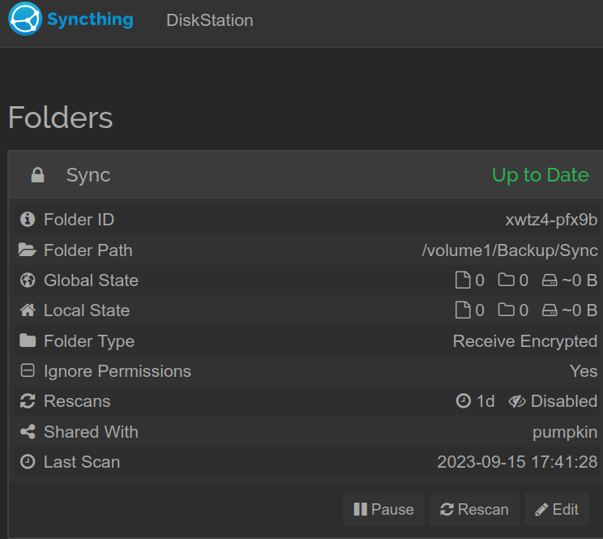Click the Global State folder count icon
The width and height of the screenshot is (603, 539).
(506, 280)
